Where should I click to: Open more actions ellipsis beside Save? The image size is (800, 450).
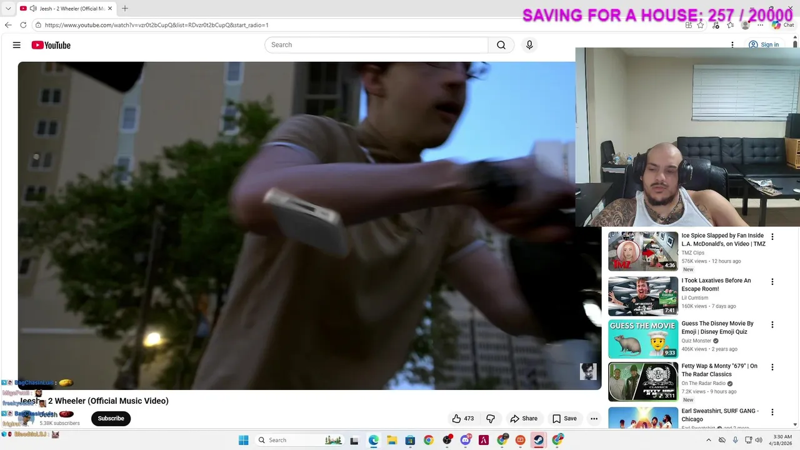click(x=594, y=419)
